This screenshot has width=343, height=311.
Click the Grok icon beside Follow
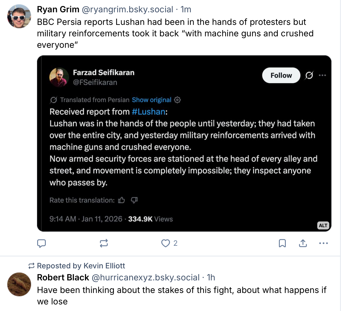coord(309,76)
